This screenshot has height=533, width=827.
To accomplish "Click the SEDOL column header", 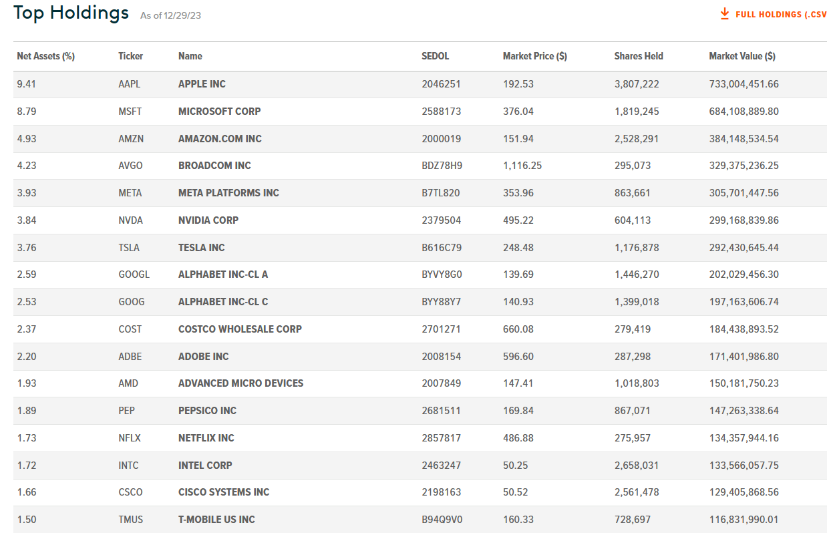I will (x=435, y=56).
